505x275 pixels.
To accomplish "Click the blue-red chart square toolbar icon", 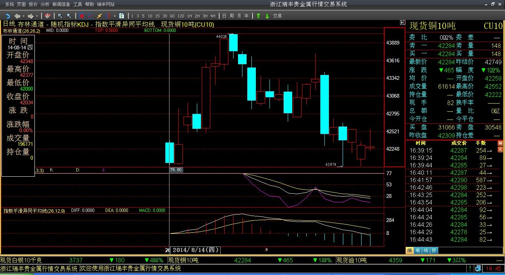I will click(x=90, y=16).
